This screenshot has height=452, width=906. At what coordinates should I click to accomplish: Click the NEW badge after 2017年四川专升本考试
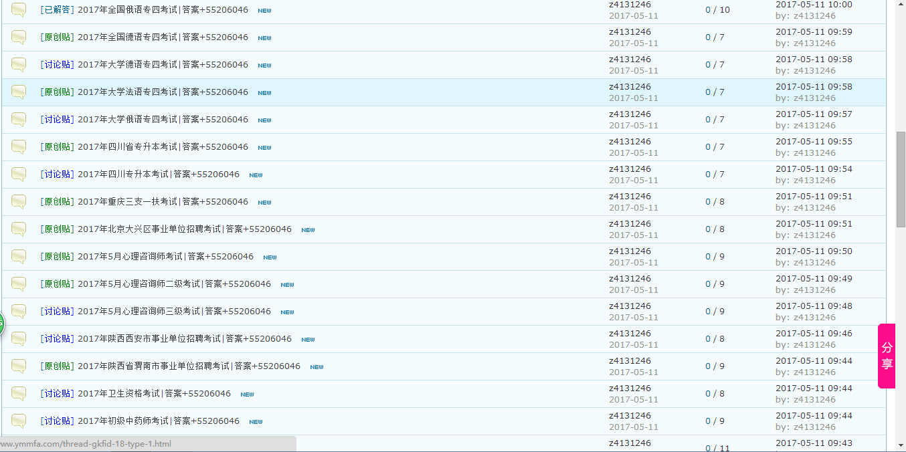(256, 175)
